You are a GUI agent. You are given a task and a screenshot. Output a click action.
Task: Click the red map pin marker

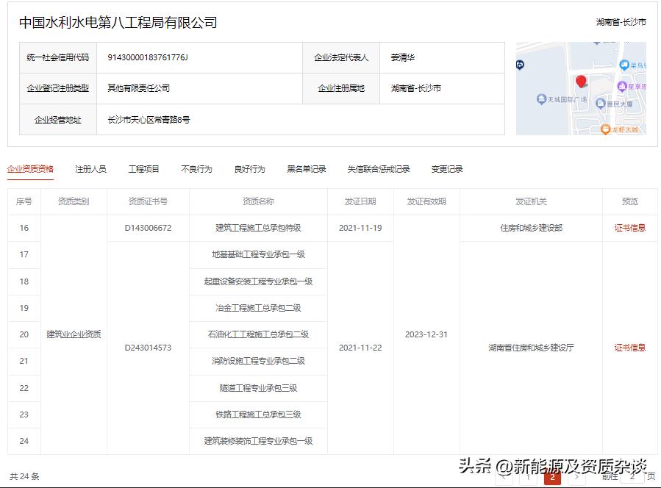click(581, 82)
